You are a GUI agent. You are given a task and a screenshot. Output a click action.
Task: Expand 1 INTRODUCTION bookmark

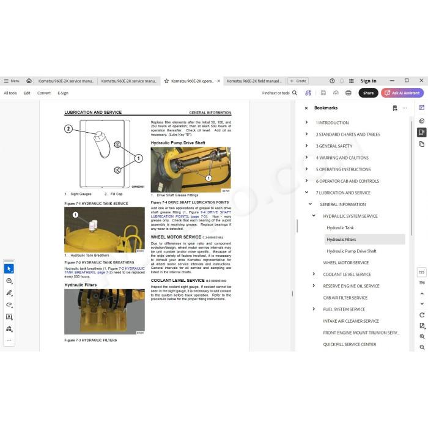point(306,122)
